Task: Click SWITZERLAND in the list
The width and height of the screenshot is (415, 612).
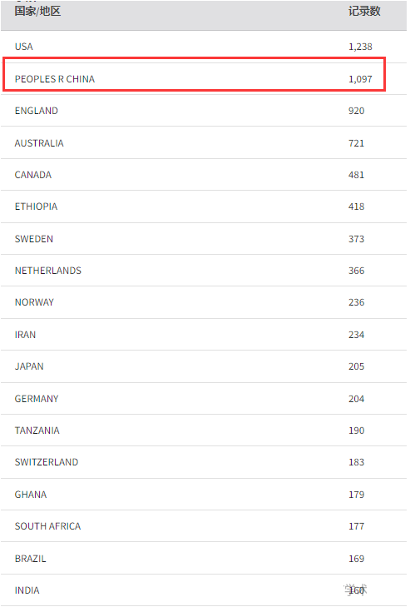Action: coord(47,462)
